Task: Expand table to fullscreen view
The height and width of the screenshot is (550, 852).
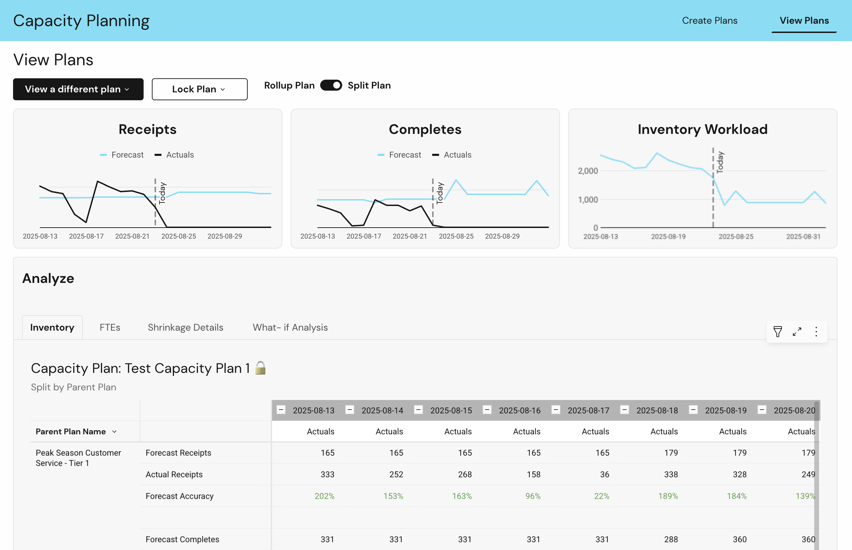Action: tap(797, 331)
